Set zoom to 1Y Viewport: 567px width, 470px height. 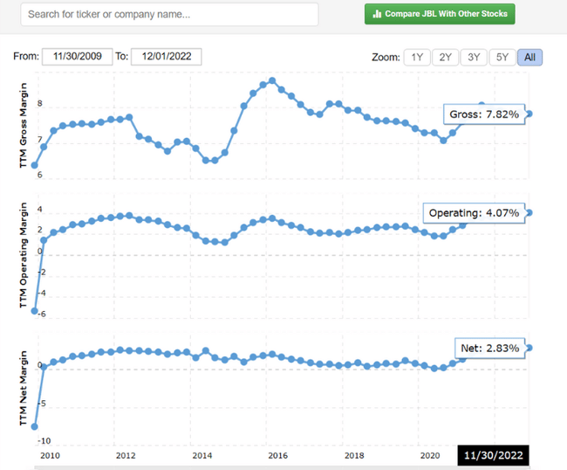click(416, 57)
